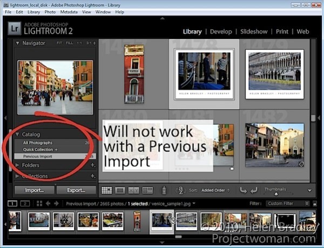The height and width of the screenshot is (248, 324).
Task: Open Sort order Added Order dropdown
Action: (215, 190)
